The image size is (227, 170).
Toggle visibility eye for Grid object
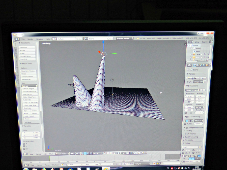pyautogui.click(x=202, y=57)
